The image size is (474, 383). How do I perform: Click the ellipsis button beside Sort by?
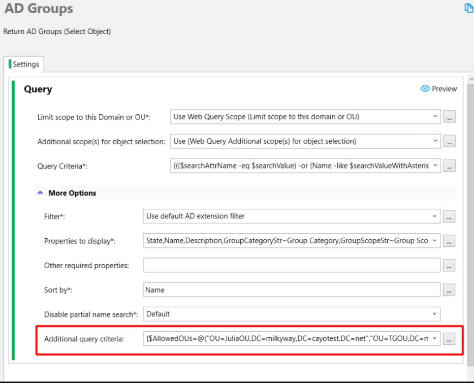(x=449, y=290)
